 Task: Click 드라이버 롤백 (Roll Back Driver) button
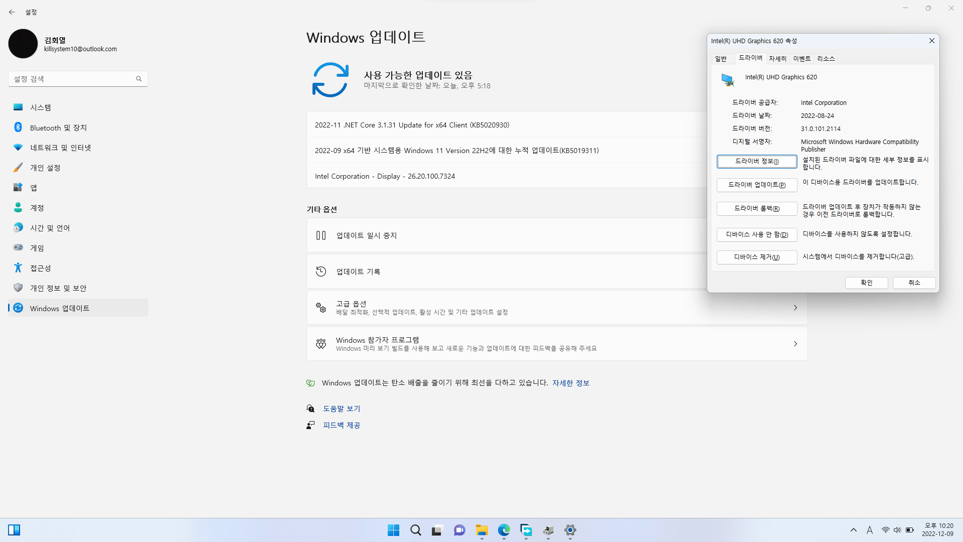tap(756, 209)
